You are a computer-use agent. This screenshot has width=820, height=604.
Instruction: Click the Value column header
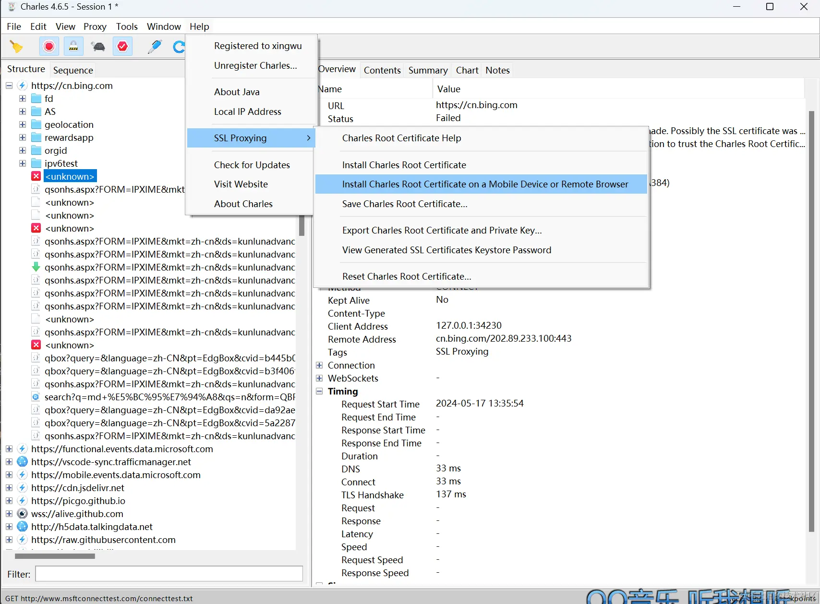click(x=618, y=89)
